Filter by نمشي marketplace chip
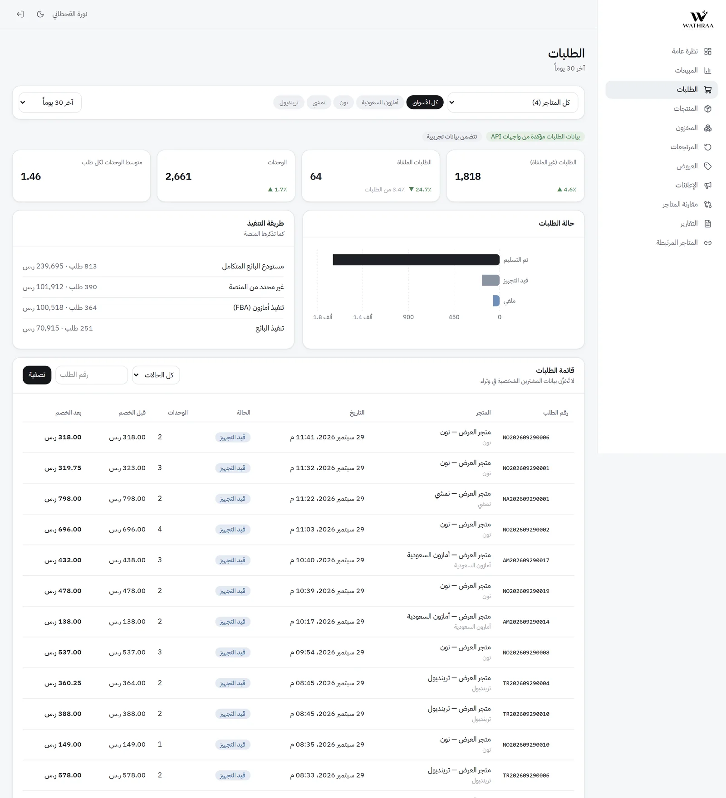 [x=319, y=102]
